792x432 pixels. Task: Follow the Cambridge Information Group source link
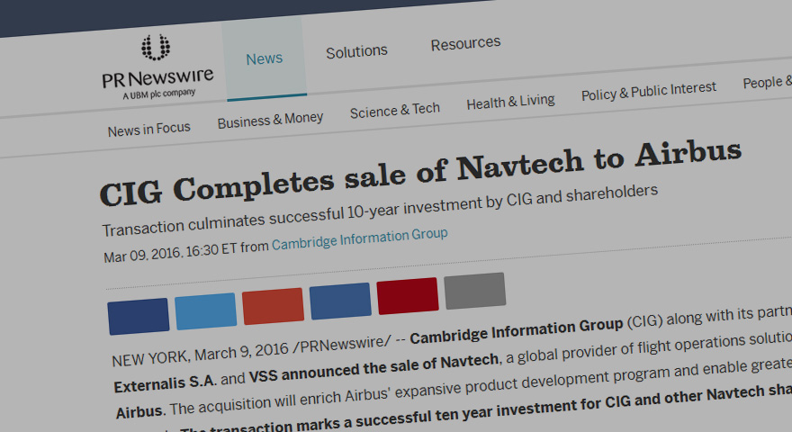pyautogui.click(x=360, y=238)
